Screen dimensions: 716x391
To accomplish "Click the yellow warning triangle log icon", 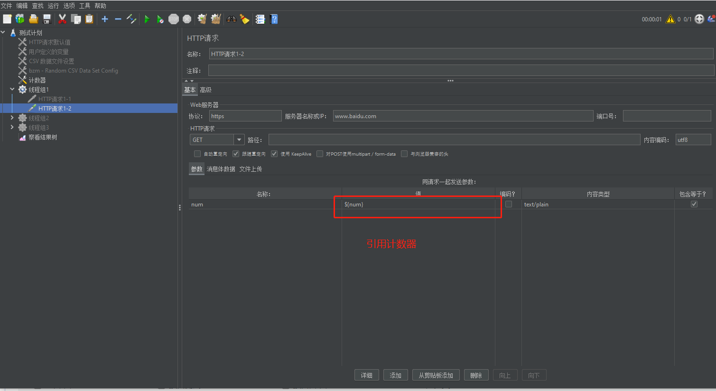I will tap(670, 19).
